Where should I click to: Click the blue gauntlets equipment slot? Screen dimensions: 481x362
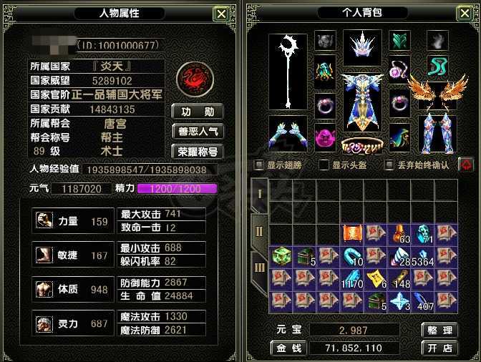288,134
